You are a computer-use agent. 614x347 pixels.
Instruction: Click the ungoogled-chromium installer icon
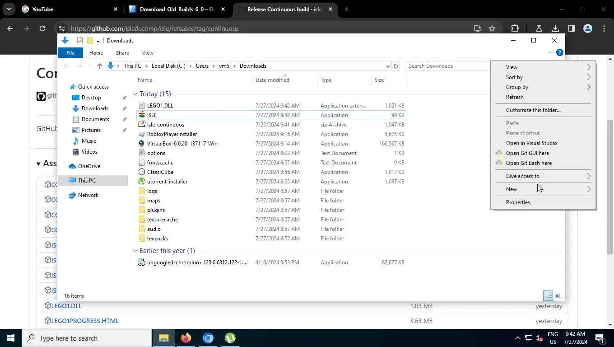coord(142,262)
